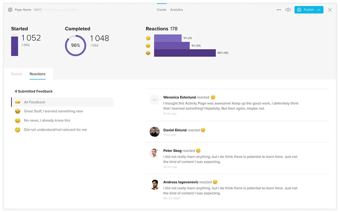Click Peter Skog's profile picture
This screenshot has height=213, width=340.
pyautogui.click(x=154, y=153)
